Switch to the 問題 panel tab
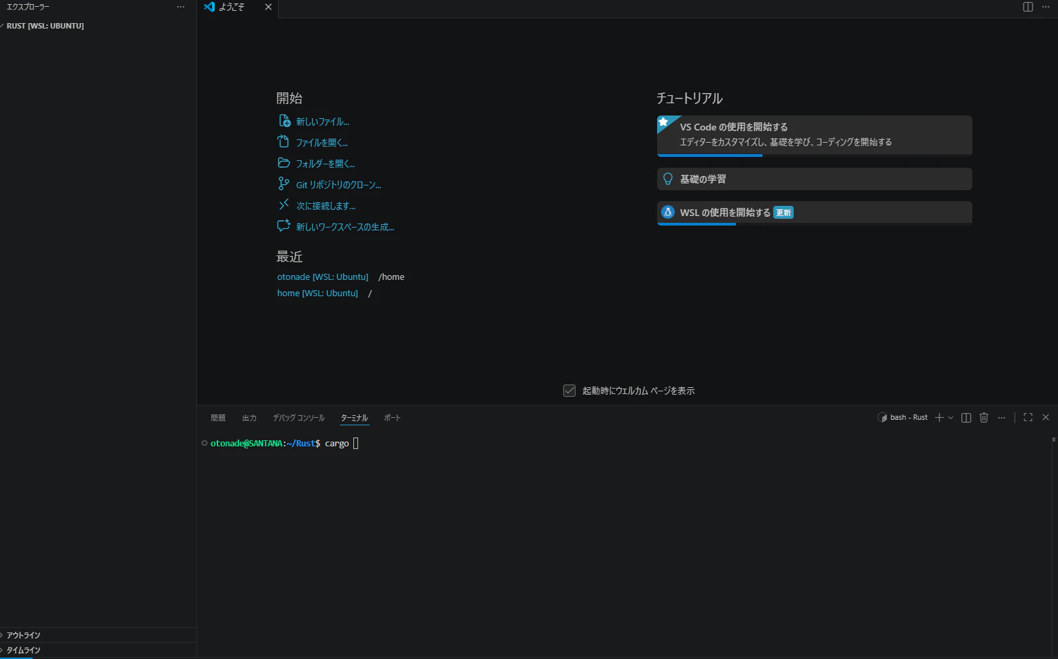The image size is (1058, 659). click(x=218, y=418)
